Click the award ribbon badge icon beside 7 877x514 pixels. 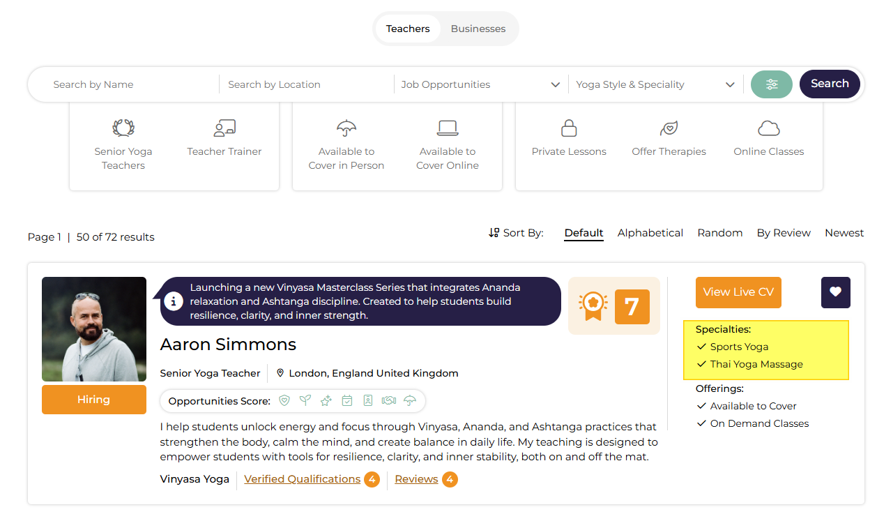(593, 306)
